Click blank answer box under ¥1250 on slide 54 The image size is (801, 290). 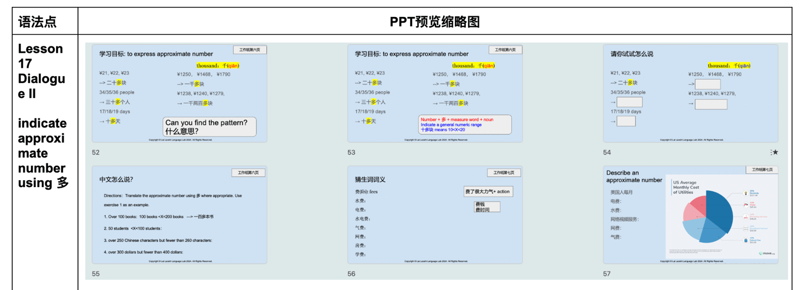pyautogui.click(x=708, y=84)
